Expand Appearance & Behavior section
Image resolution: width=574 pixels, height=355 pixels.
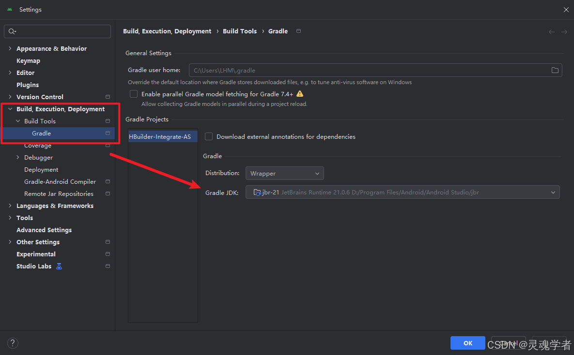(10, 48)
